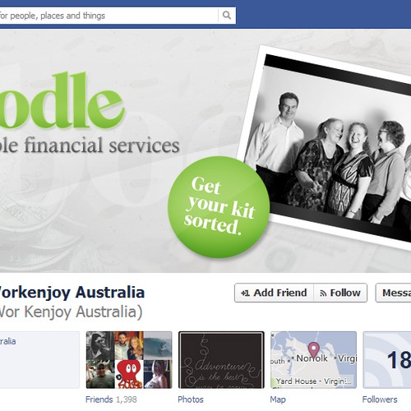Open the Followers section link
The width and height of the screenshot is (411, 411).
(x=380, y=399)
